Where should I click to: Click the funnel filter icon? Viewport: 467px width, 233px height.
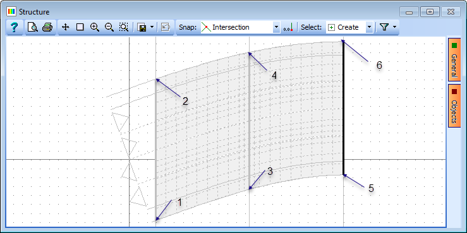tap(384, 27)
